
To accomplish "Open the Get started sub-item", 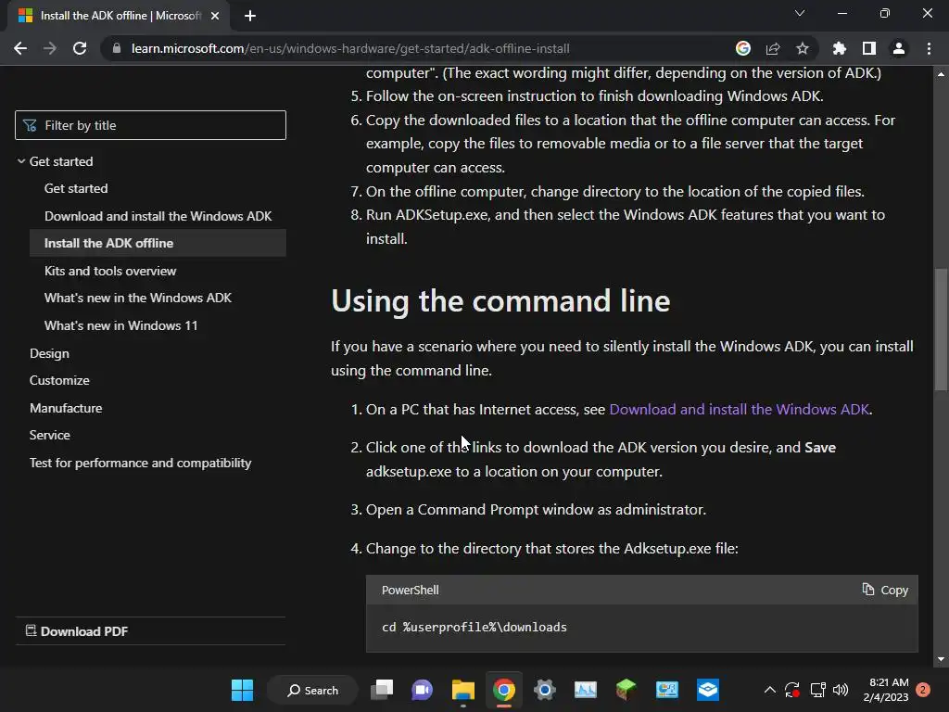I will point(76,188).
